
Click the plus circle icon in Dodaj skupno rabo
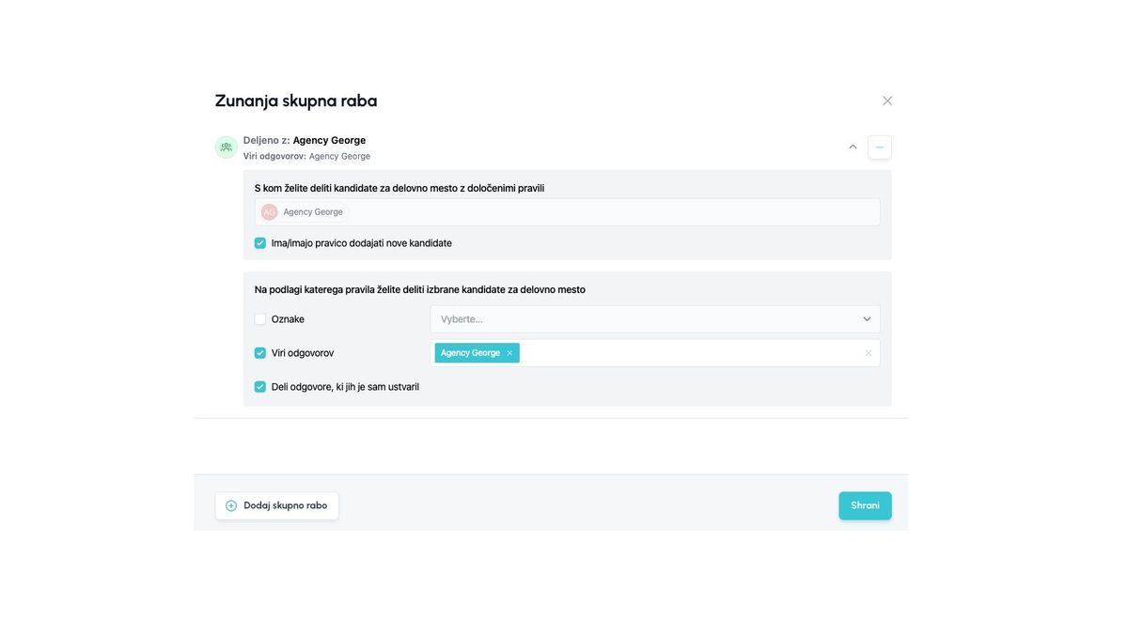click(231, 505)
